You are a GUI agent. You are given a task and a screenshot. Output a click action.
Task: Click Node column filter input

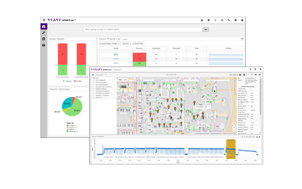coord(116,52)
